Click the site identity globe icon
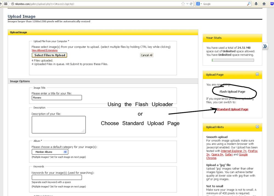This screenshot has width=274, height=196. tap(13, 4)
